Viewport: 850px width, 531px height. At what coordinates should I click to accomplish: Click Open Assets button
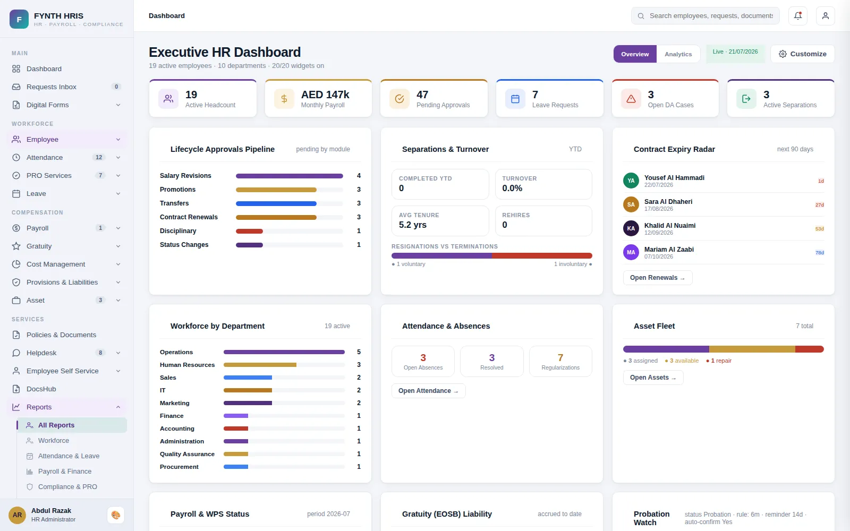[x=653, y=378]
